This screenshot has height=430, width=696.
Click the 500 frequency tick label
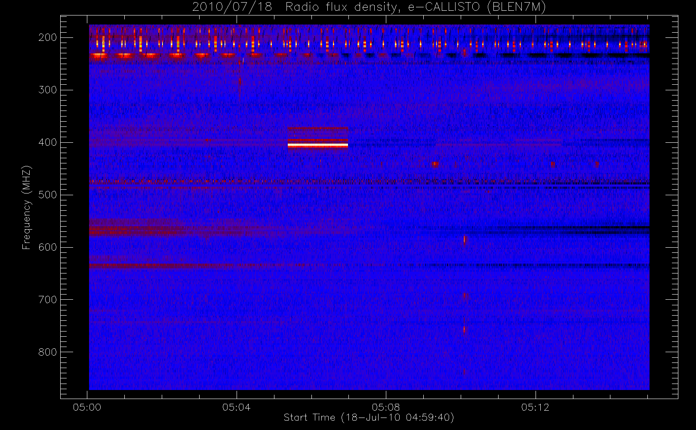48,195
